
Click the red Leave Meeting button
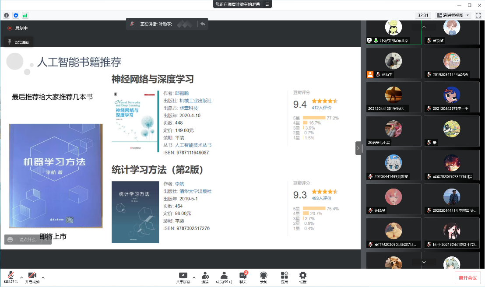467,278
